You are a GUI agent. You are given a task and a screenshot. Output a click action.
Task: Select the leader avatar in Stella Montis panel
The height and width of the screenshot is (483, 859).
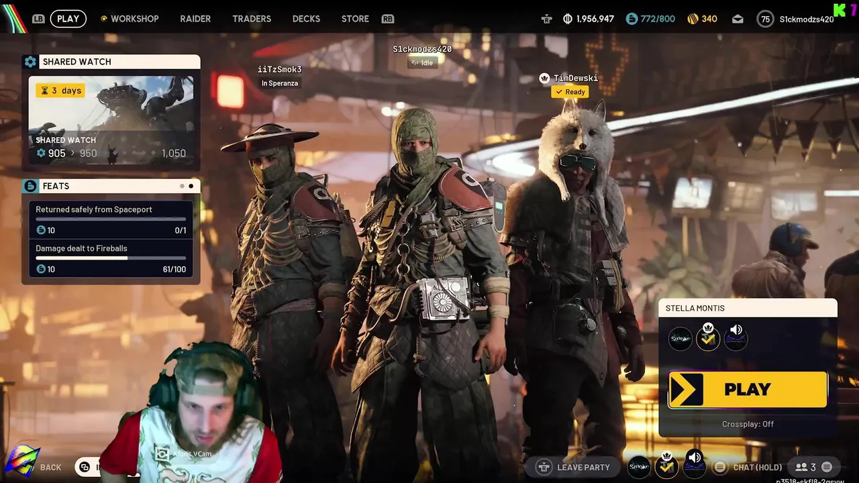[707, 339]
